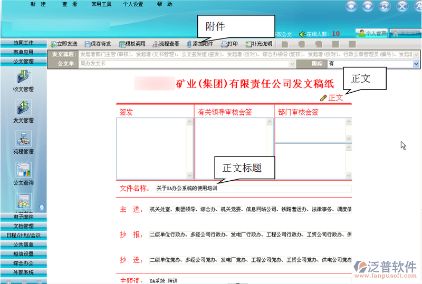Open 个人首页 tab
This screenshot has height=284, width=422.
pos(372,33)
